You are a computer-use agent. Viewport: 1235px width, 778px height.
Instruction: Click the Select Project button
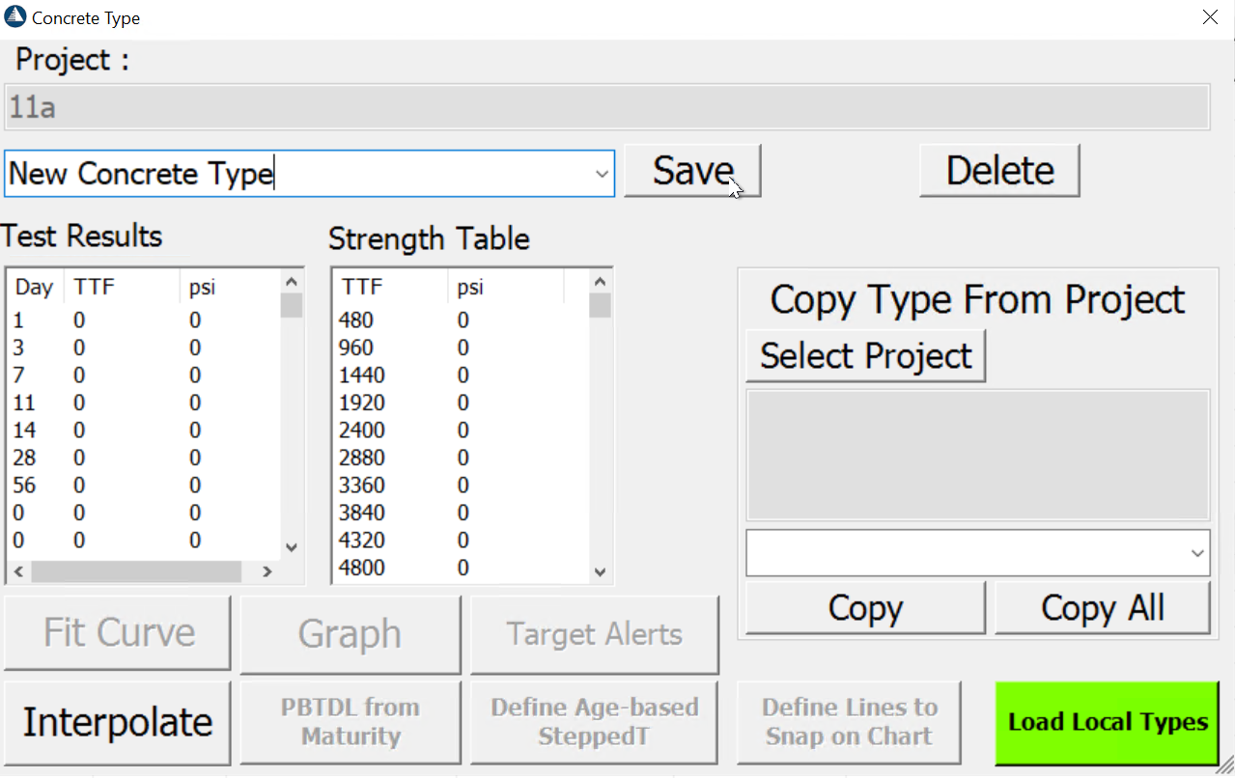point(865,356)
